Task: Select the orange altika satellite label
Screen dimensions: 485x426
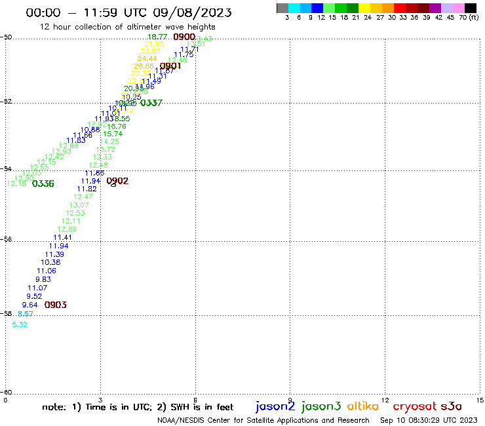Action: click(363, 406)
